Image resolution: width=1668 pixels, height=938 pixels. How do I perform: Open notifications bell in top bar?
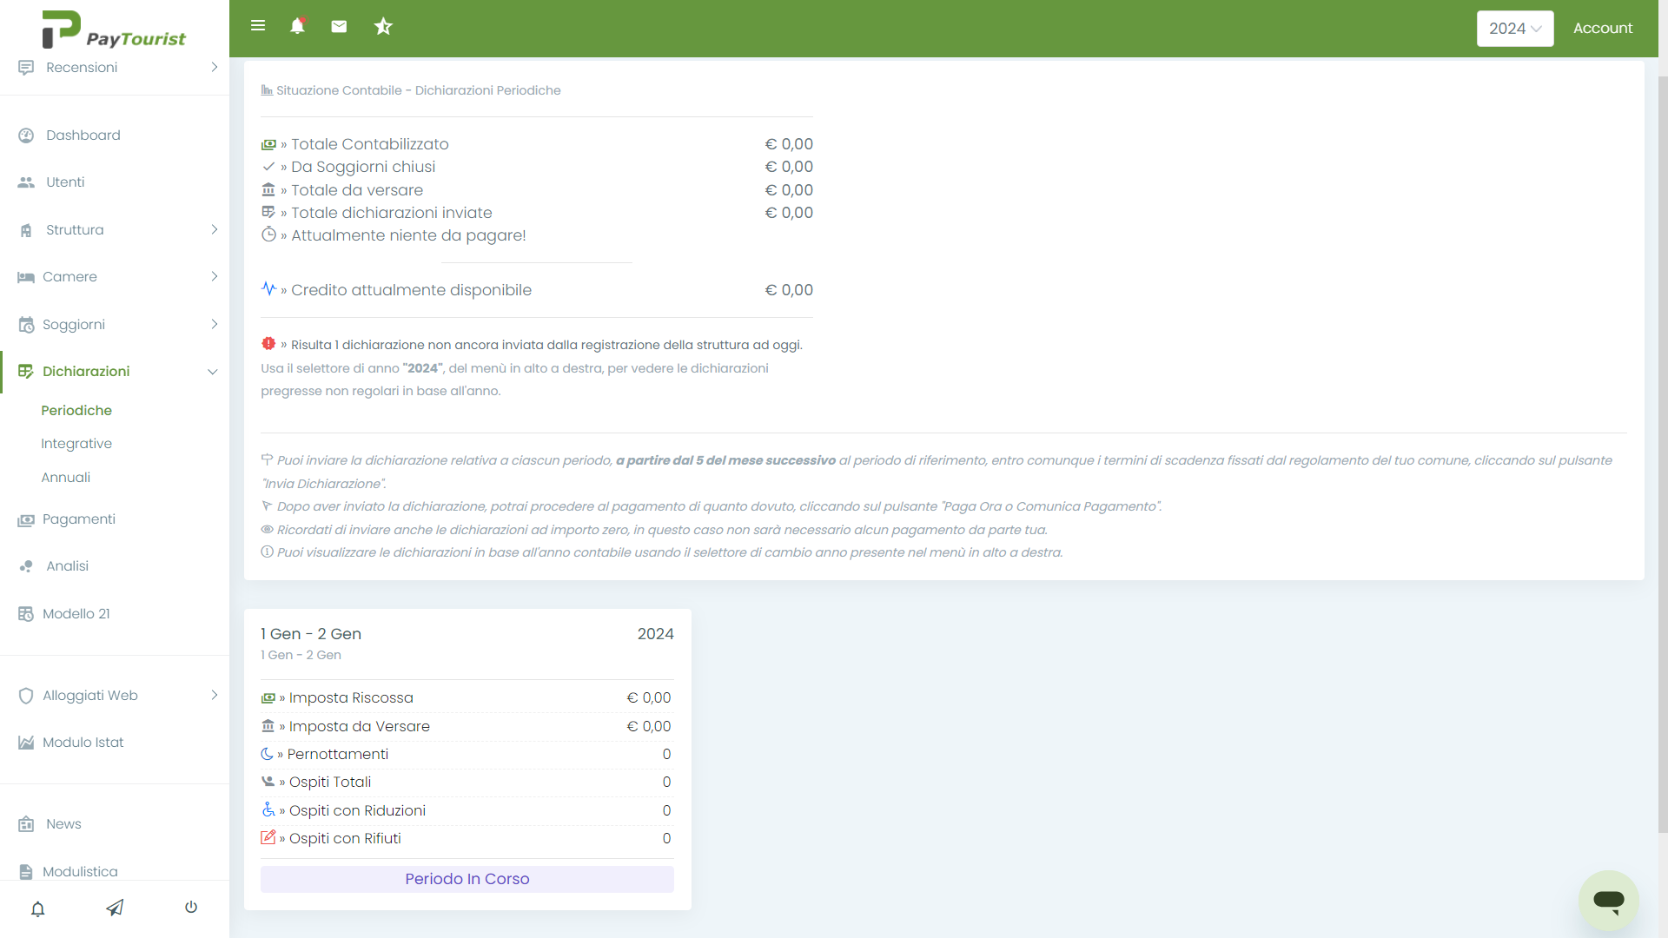(297, 26)
